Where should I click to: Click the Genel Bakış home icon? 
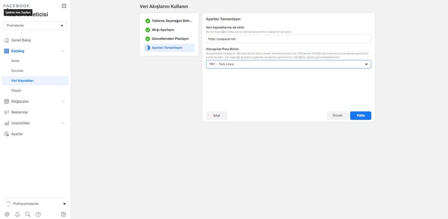7,40
